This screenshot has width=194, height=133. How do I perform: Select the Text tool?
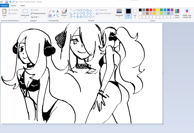[57, 11]
